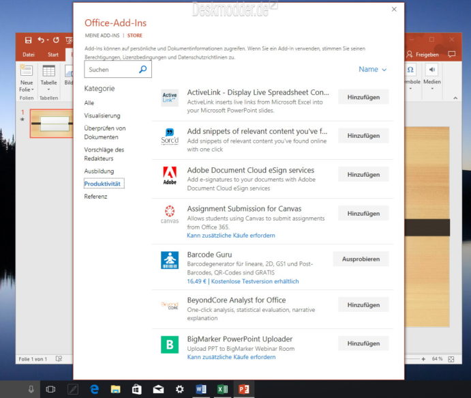
Task: Click the Canvas add-in logo
Action: click(x=170, y=214)
